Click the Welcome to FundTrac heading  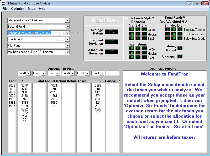click(x=165, y=74)
